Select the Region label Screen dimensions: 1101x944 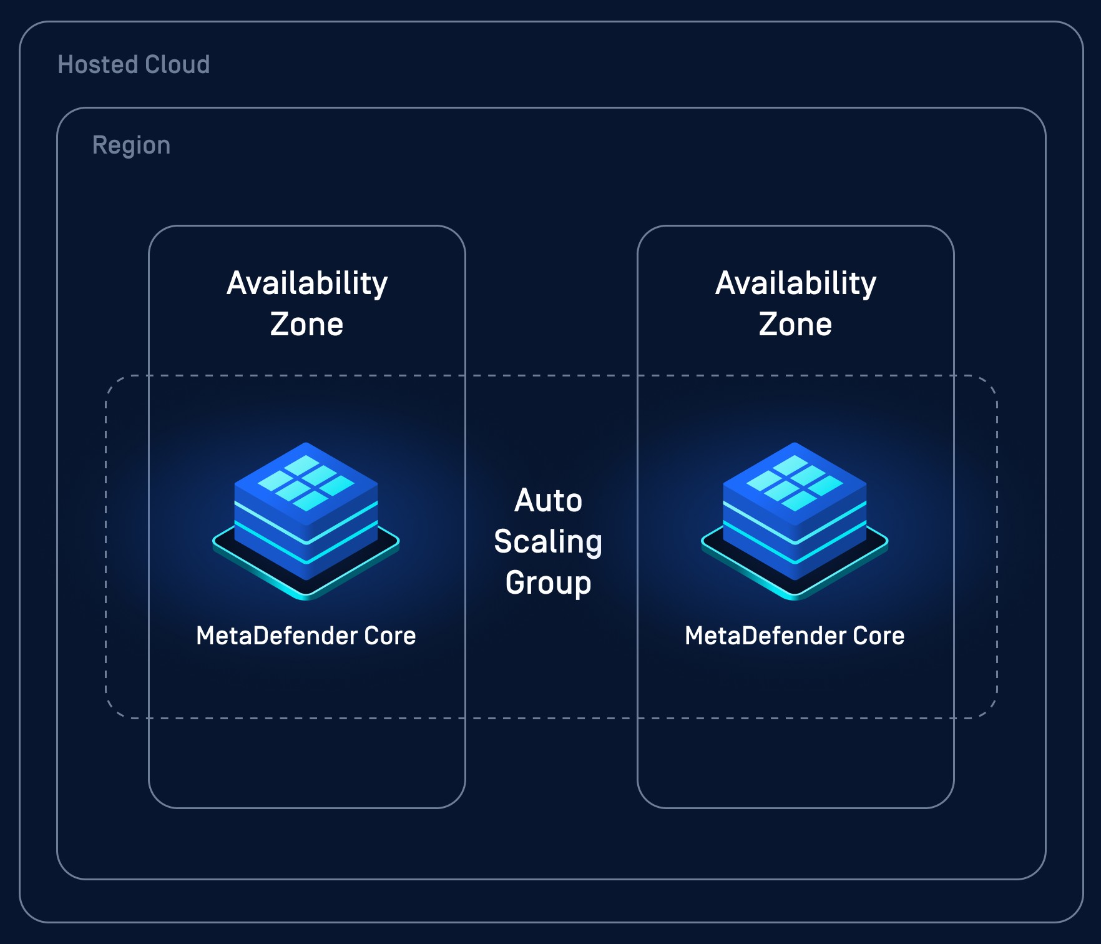pos(131,145)
